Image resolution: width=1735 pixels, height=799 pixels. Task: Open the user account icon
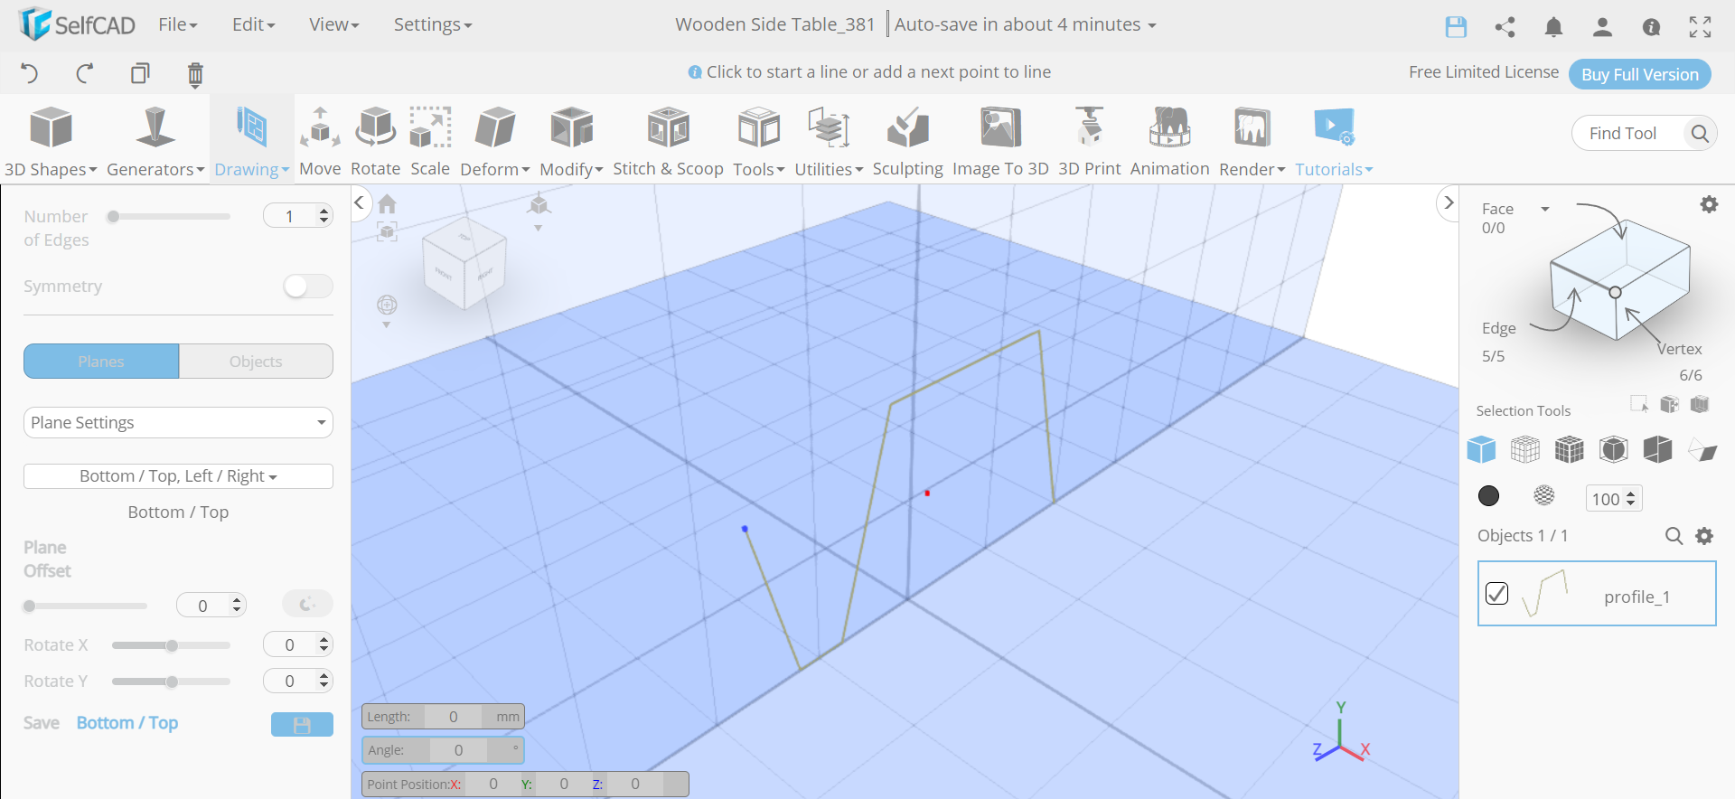(1602, 27)
